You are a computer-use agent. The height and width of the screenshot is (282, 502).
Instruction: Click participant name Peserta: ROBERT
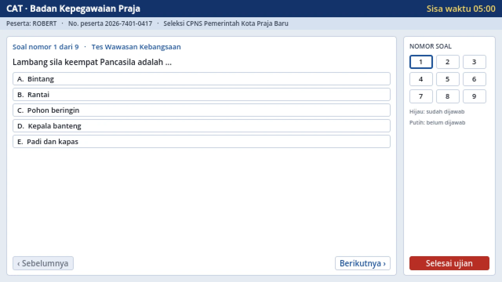click(32, 23)
